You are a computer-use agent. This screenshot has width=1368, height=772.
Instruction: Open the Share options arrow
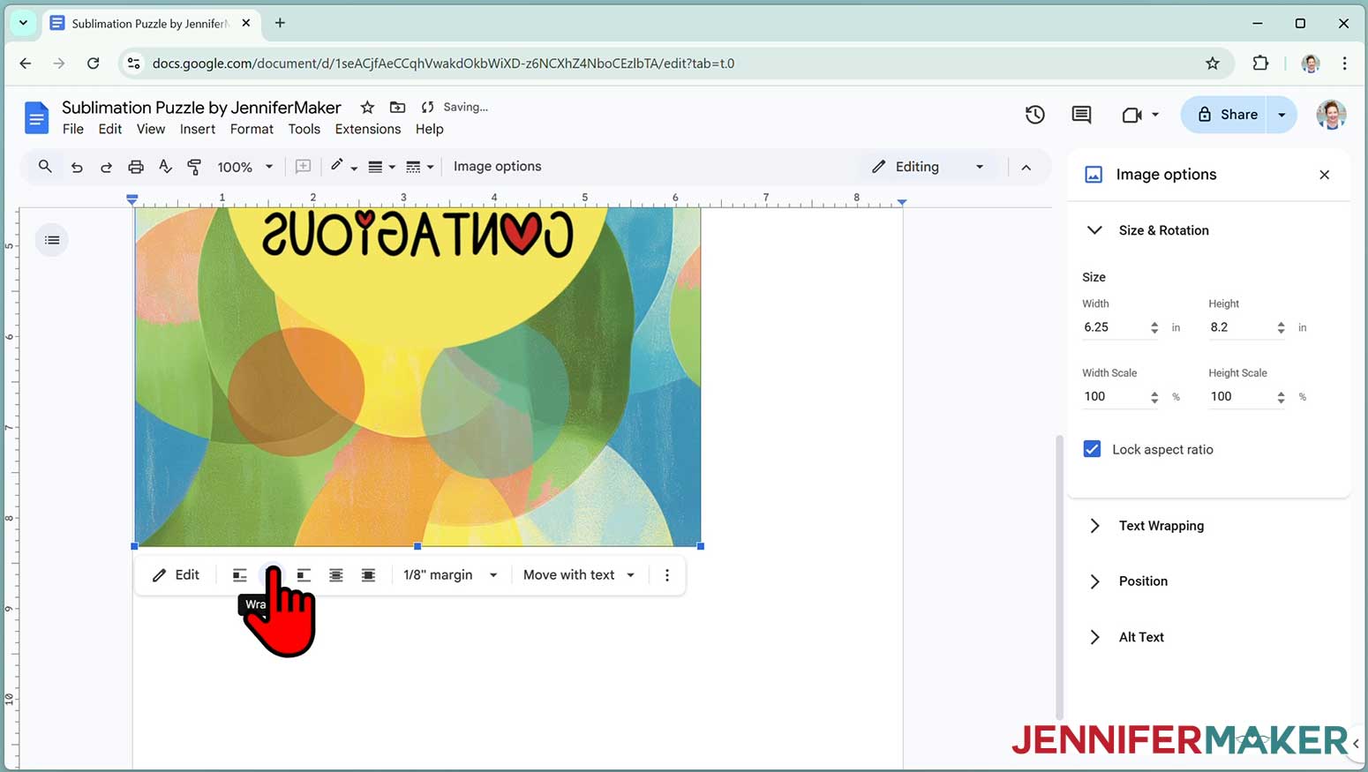coord(1282,115)
